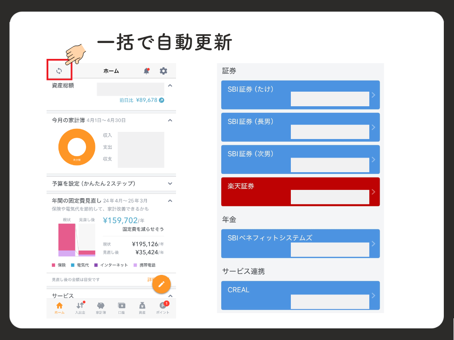Open SBIベネフィットシステムズ account
This screenshot has width=454, height=340.
click(301, 243)
